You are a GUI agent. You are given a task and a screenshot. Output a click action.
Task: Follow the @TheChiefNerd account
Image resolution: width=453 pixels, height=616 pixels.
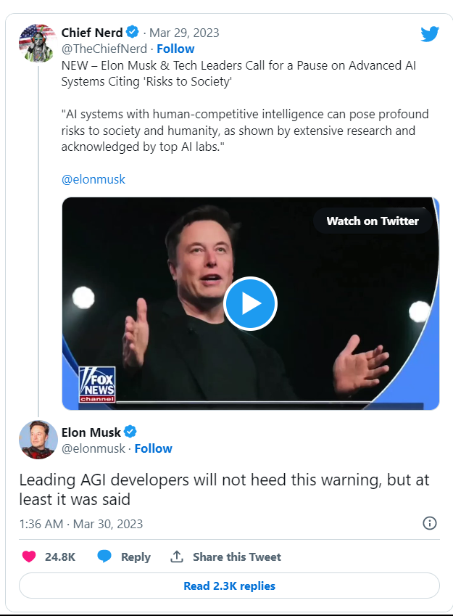point(175,49)
